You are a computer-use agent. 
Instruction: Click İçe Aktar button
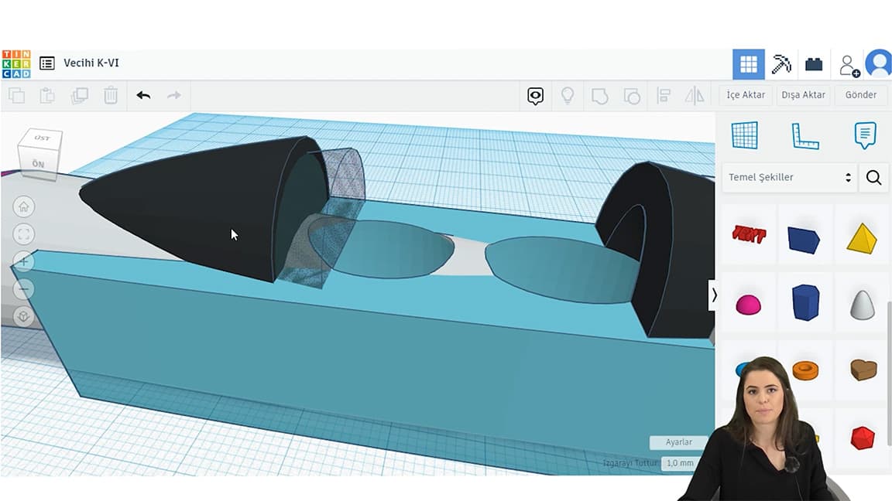click(746, 94)
